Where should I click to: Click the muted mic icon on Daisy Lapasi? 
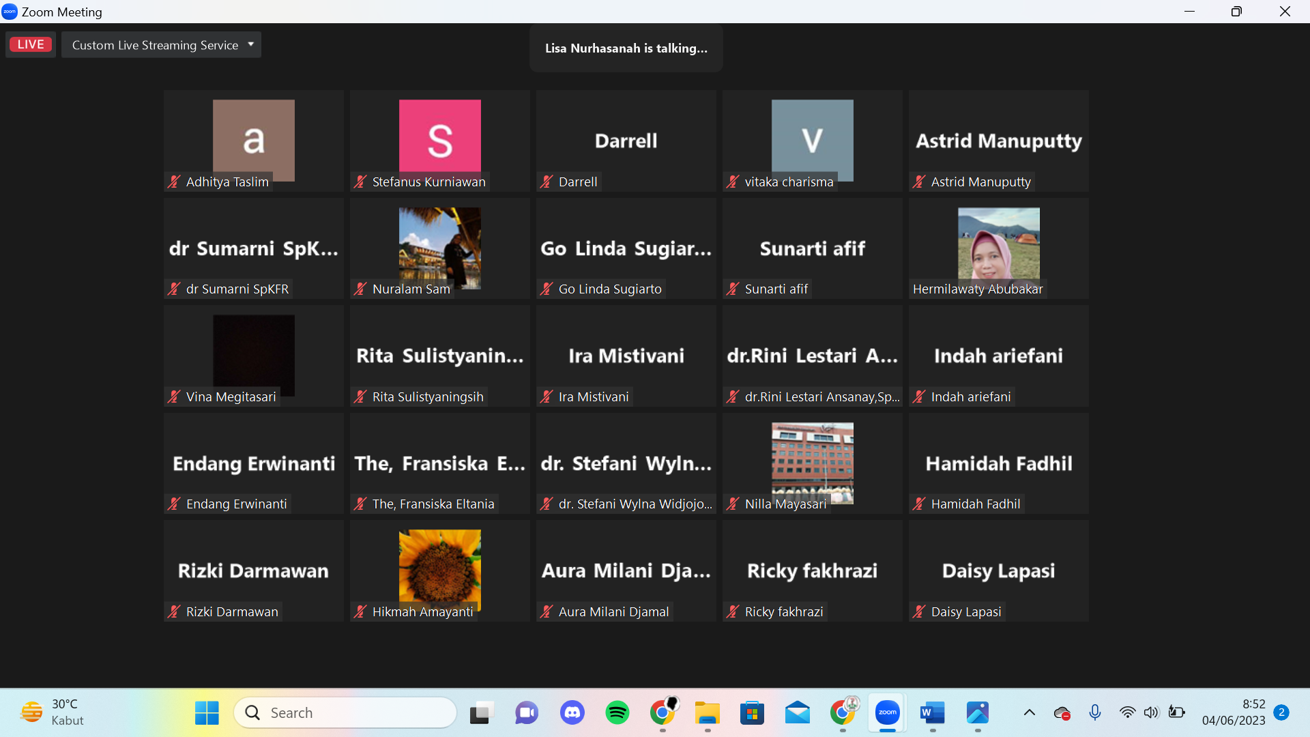919,611
